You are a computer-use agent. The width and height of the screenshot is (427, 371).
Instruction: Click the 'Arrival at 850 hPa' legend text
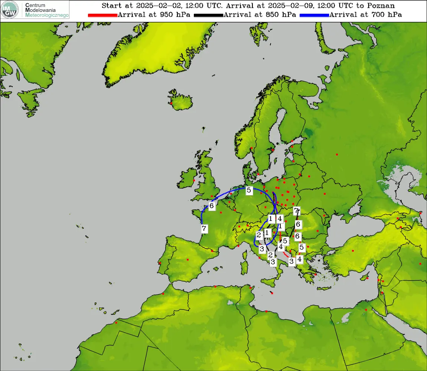[x=260, y=15]
